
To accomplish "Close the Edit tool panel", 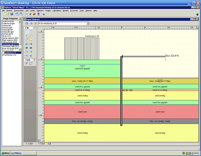I will click(34, 28).
